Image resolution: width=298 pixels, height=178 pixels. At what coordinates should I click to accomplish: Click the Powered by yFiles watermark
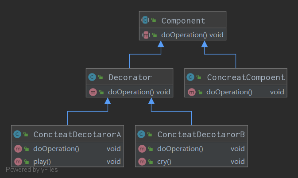pyautogui.click(x=31, y=170)
